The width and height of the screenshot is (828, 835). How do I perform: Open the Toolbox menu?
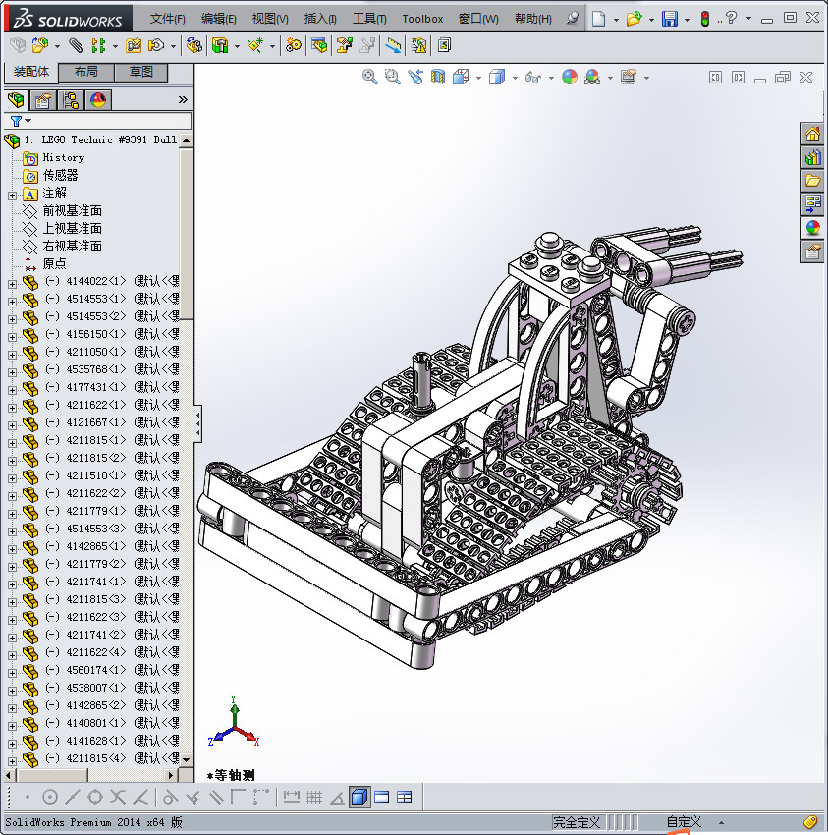[x=422, y=19]
